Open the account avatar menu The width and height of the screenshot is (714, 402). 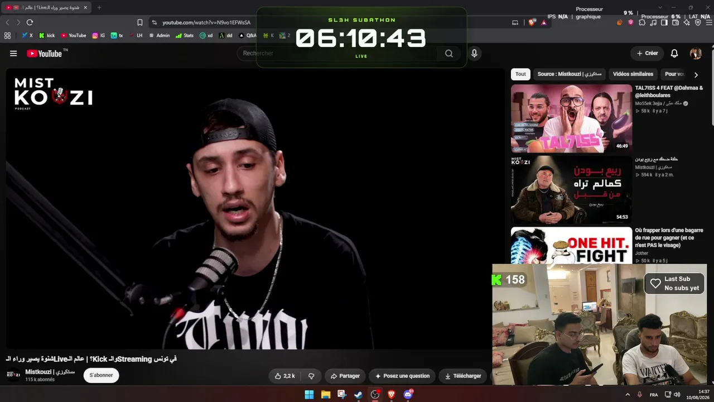click(x=696, y=54)
